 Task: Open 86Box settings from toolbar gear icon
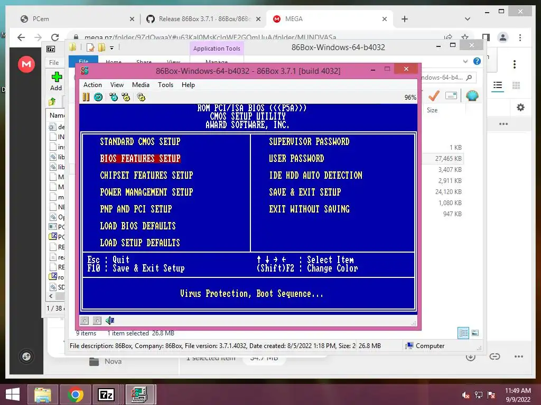pyautogui.click(x=141, y=97)
